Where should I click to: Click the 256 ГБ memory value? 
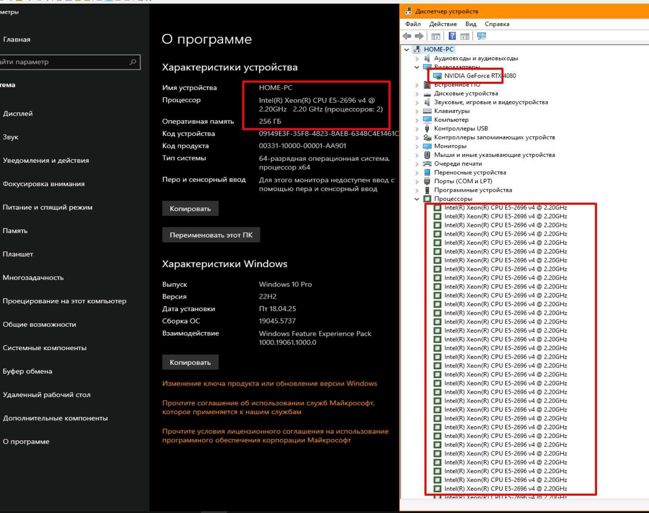[x=270, y=121]
